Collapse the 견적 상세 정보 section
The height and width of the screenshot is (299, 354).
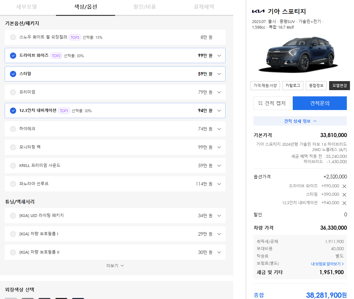[300, 121]
